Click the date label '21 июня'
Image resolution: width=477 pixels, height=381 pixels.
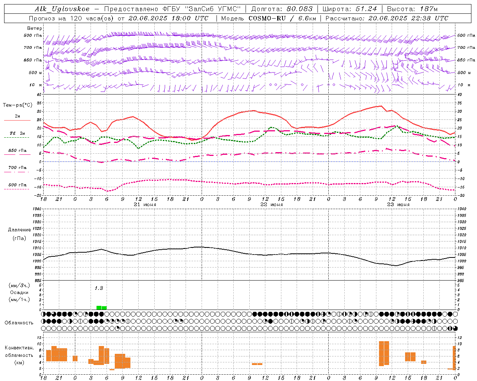[145, 205]
